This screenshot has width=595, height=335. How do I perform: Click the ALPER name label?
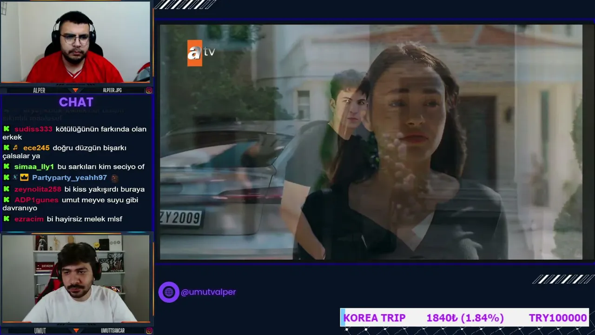(39, 90)
